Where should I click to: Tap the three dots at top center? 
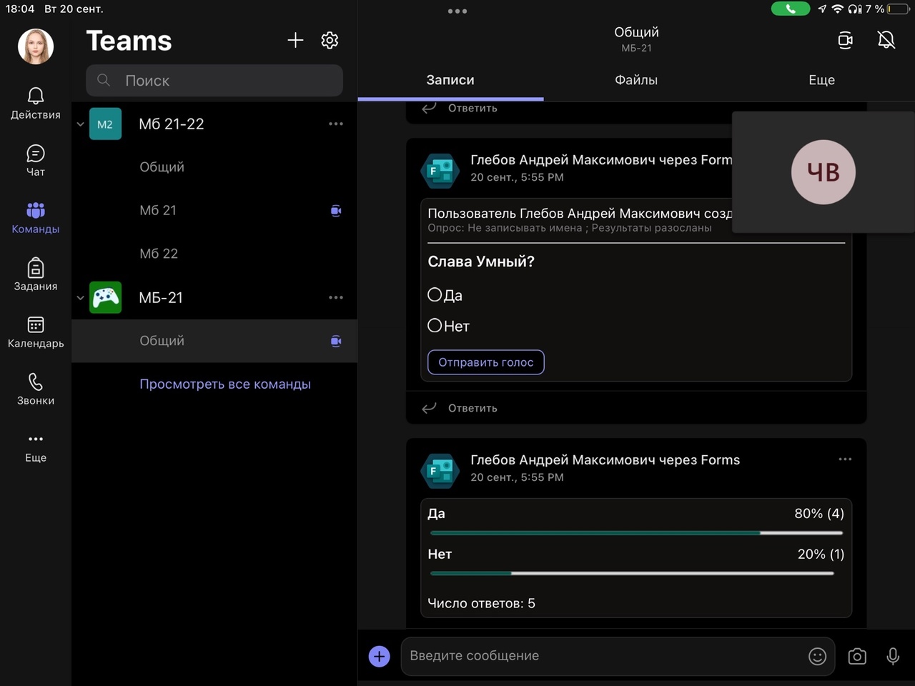(457, 11)
